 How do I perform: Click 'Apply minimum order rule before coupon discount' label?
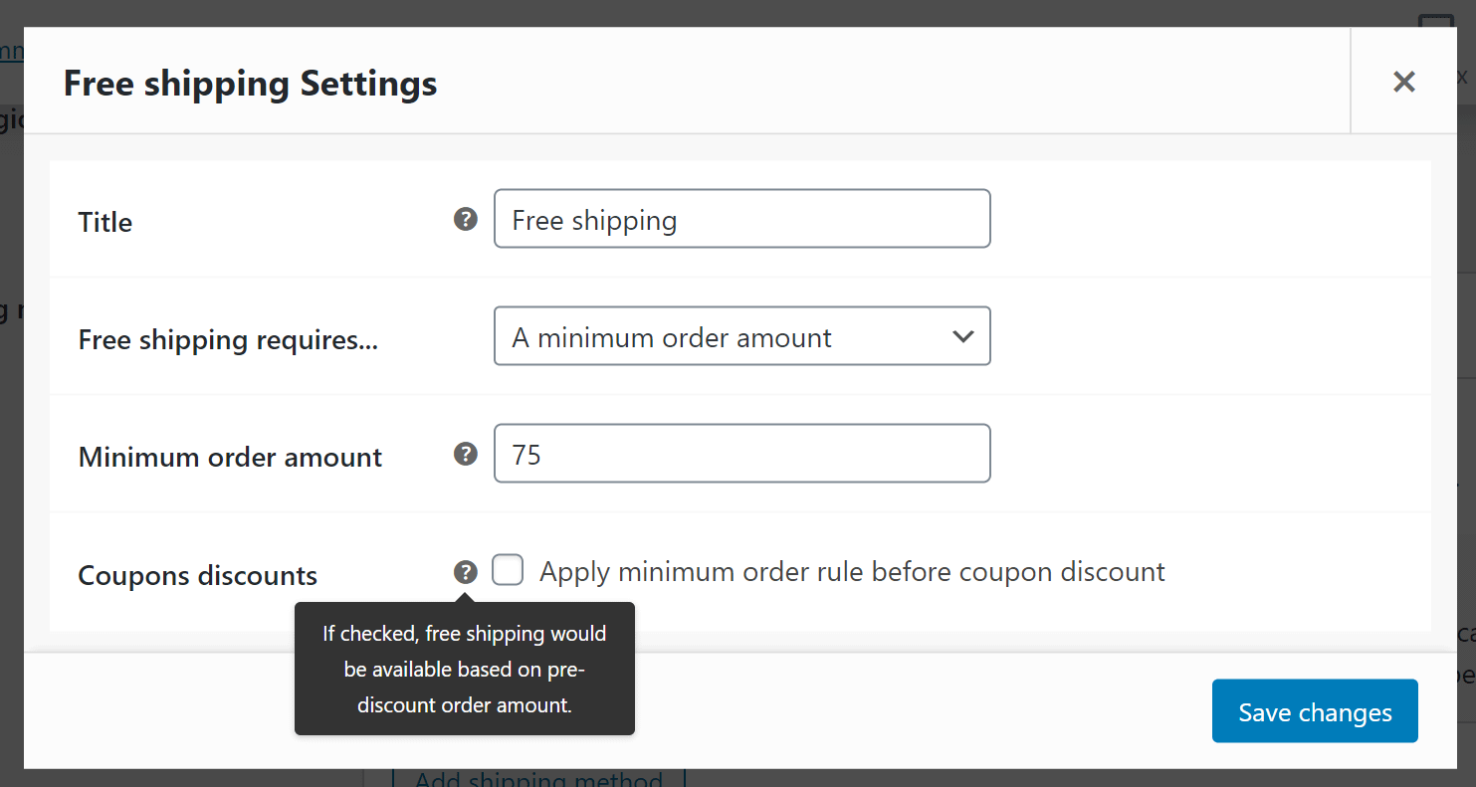pos(852,572)
